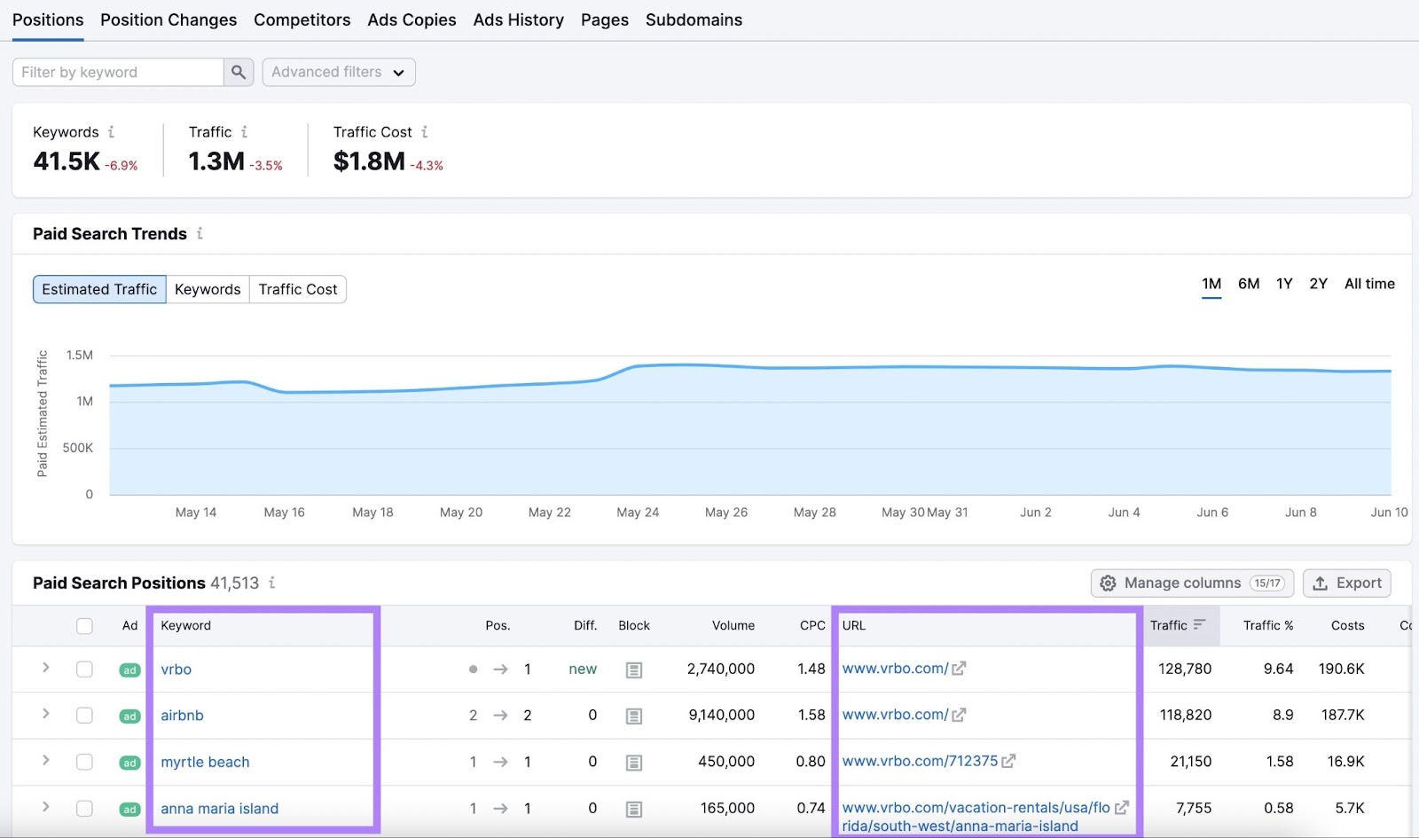Click the ad badge in airbnb row
The height and width of the screenshot is (838, 1419).
129,716
